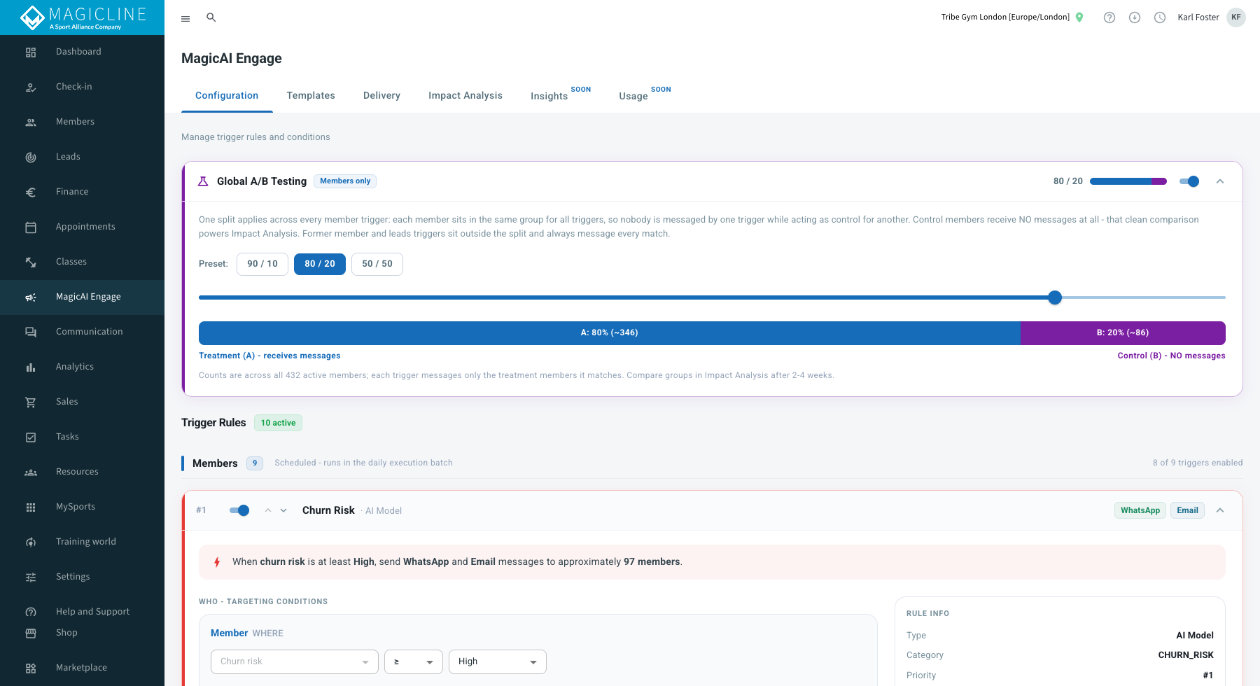Open Help and Support in sidebar

pos(82,612)
